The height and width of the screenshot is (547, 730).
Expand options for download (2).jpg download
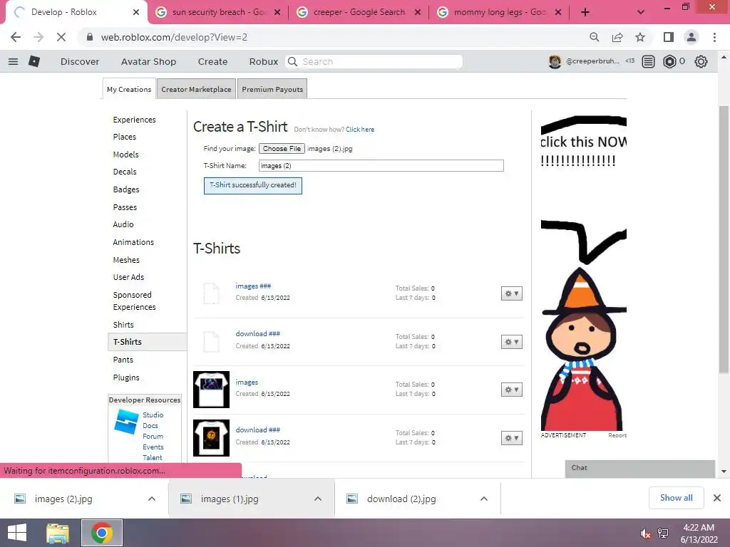(484, 499)
